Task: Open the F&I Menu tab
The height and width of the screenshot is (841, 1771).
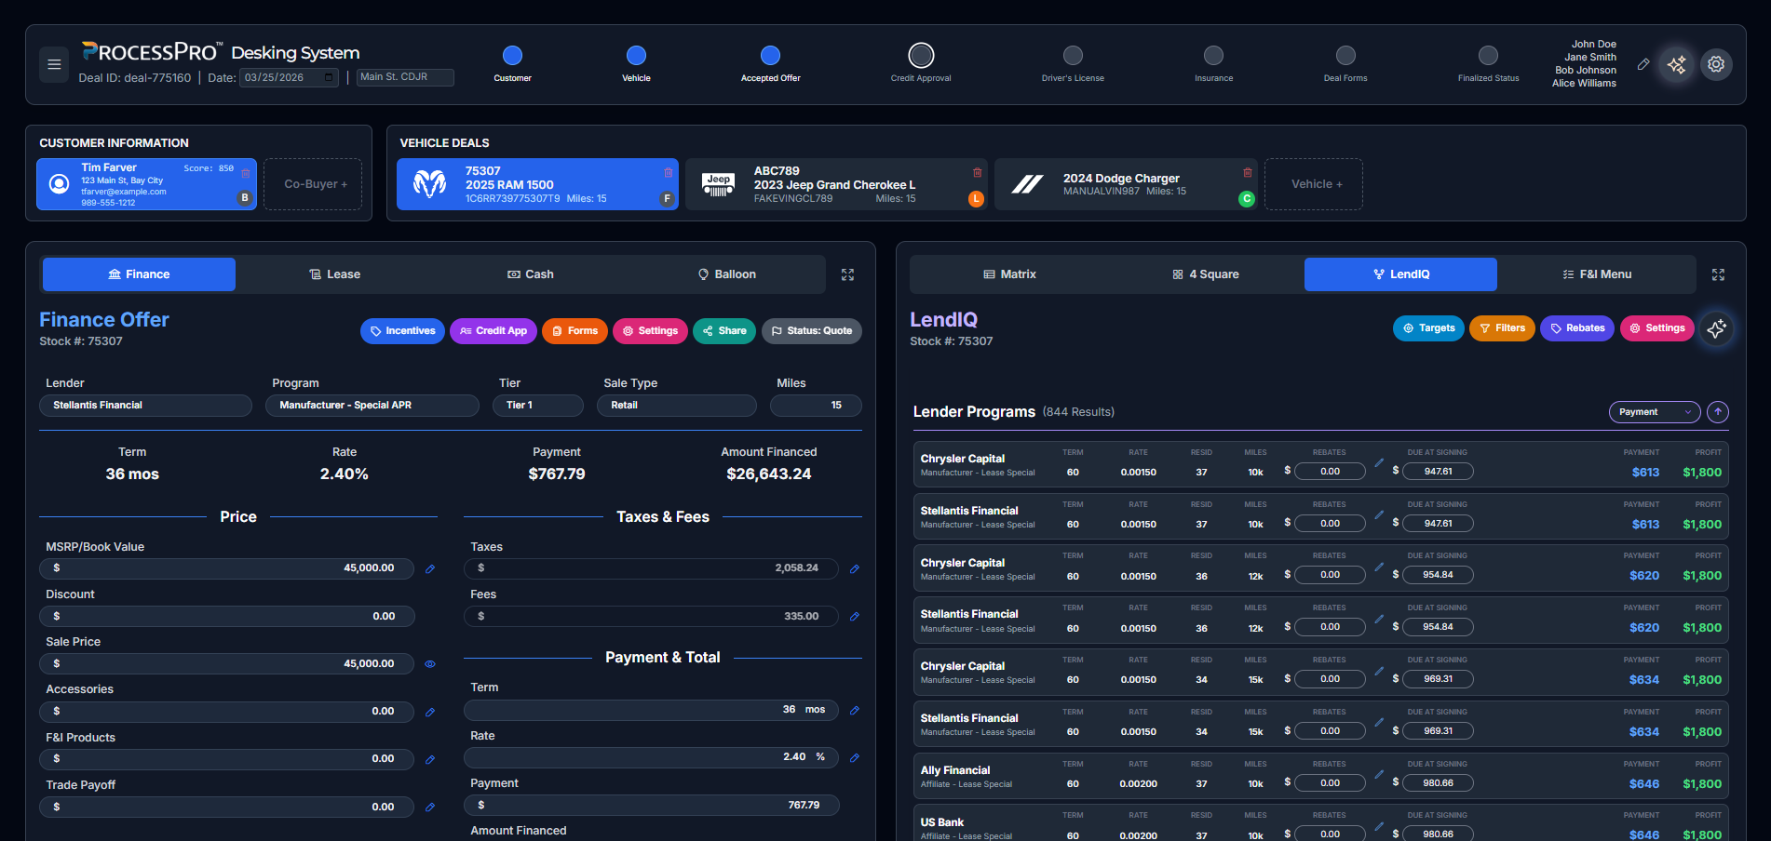Action: click(x=1597, y=274)
